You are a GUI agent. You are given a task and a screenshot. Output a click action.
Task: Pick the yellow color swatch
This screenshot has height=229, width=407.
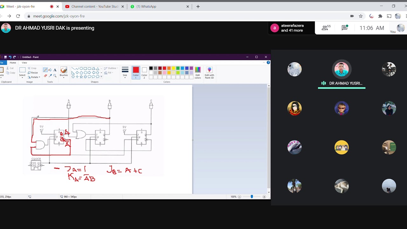point(173,68)
